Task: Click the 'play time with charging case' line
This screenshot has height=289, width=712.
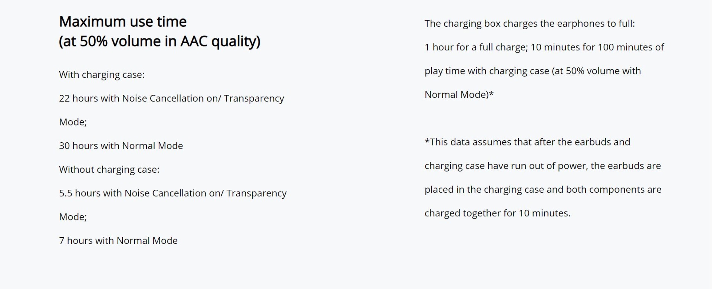Action: point(533,71)
